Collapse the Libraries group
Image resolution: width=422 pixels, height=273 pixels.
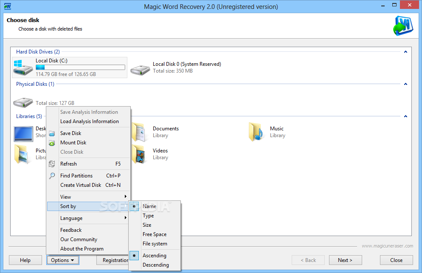405,116
